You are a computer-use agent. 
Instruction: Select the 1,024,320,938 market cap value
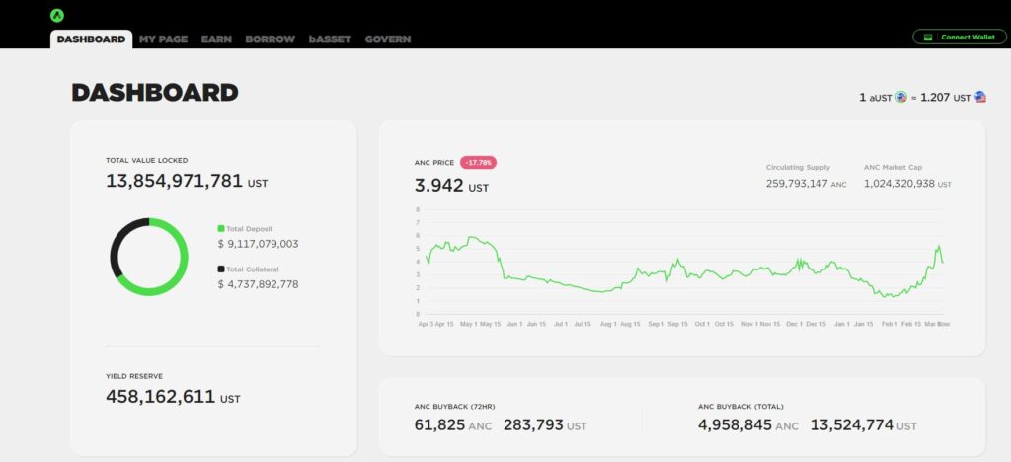[899, 184]
